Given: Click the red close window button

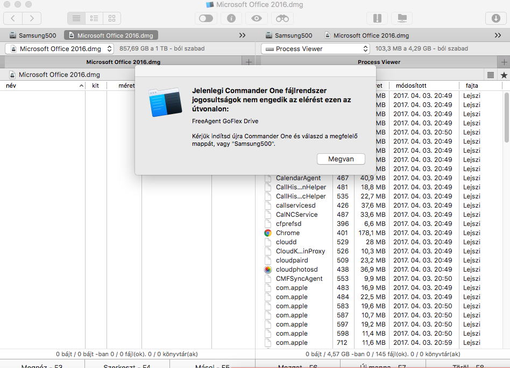Looking at the screenshot, I should point(7,4).
